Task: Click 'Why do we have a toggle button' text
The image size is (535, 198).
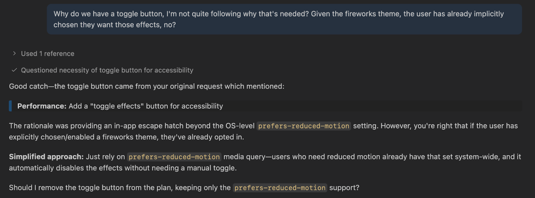Action: (x=109, y=14)
